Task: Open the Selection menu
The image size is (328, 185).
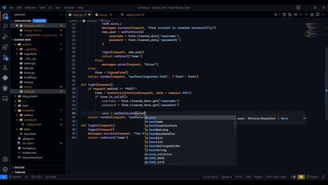Action: (30, 8)
